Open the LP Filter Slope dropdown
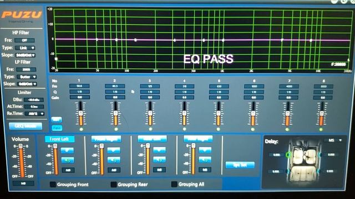The image size is (355, 199). [27, 84]
